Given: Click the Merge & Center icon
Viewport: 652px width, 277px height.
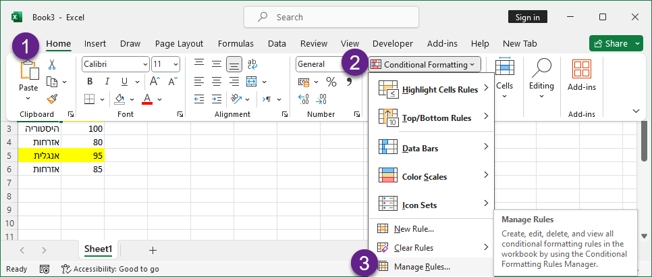Looking at the screenshot, I should tap(252, 82).
